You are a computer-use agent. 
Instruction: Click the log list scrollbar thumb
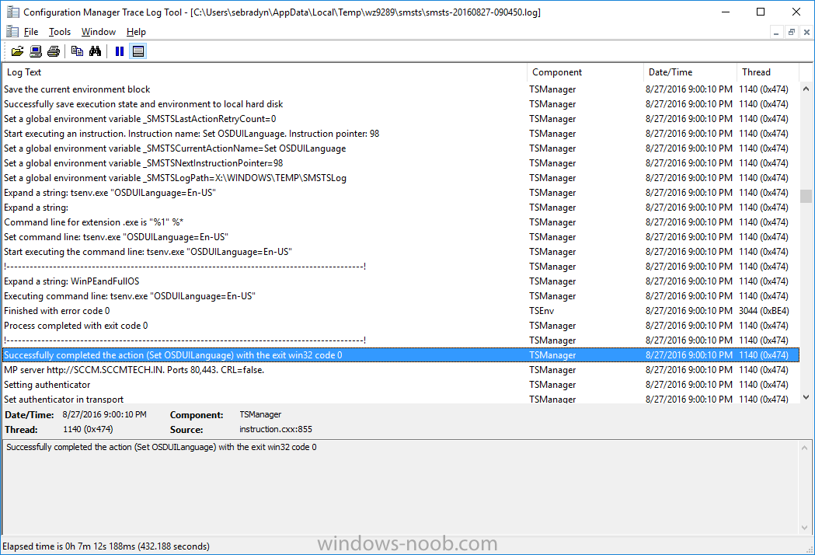click(x=806, y=196)
